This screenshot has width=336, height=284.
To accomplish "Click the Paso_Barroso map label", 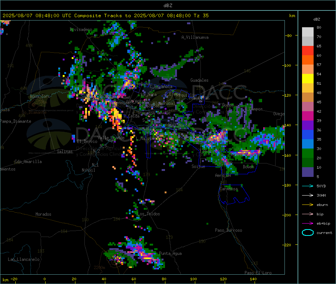I will 228,230.
